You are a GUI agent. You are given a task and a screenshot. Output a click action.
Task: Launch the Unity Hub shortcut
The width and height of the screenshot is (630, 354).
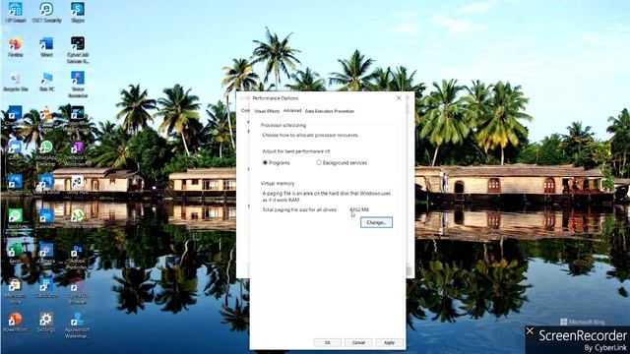77,185
